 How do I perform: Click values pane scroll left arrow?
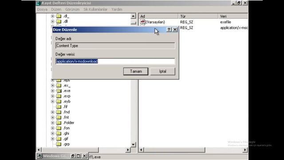coord(141,150)
